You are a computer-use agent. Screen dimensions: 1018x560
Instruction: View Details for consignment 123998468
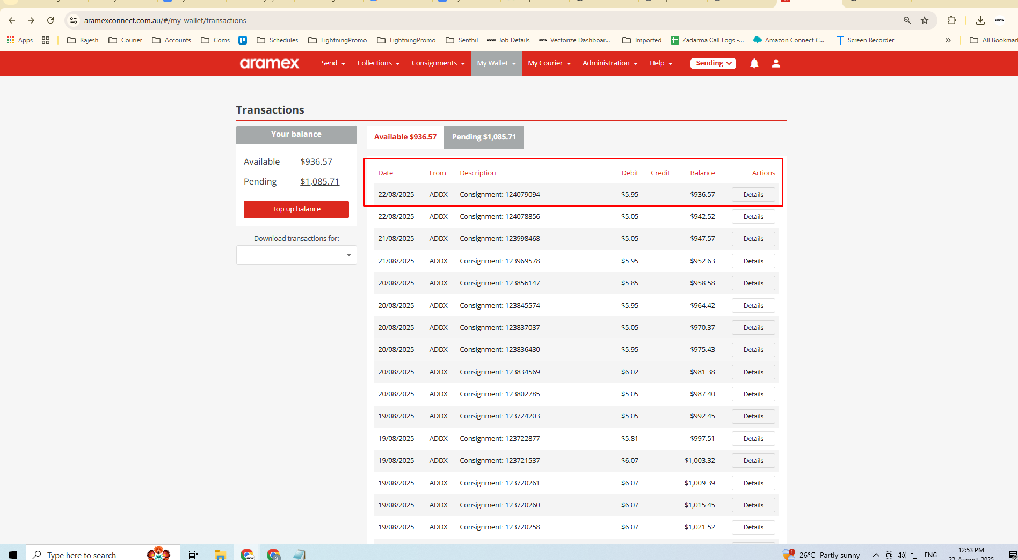click(753, 239)
